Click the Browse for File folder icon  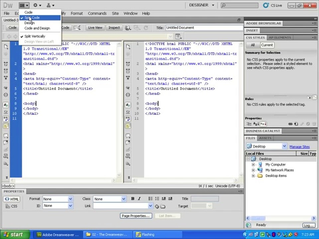point(163,206)
